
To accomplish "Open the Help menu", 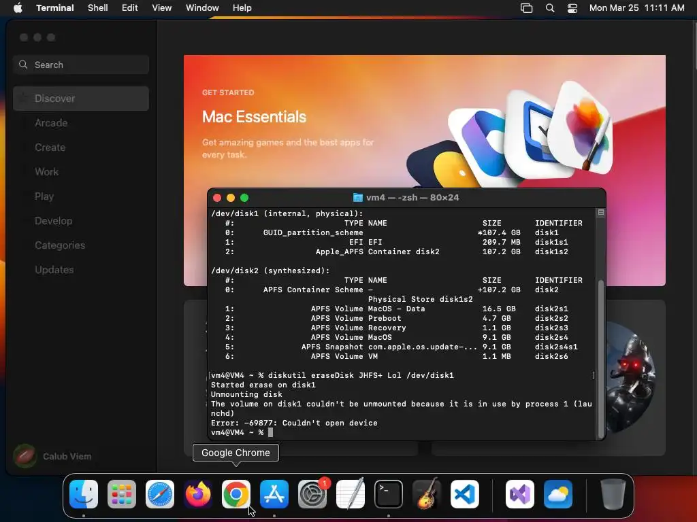I will point(242,7).
